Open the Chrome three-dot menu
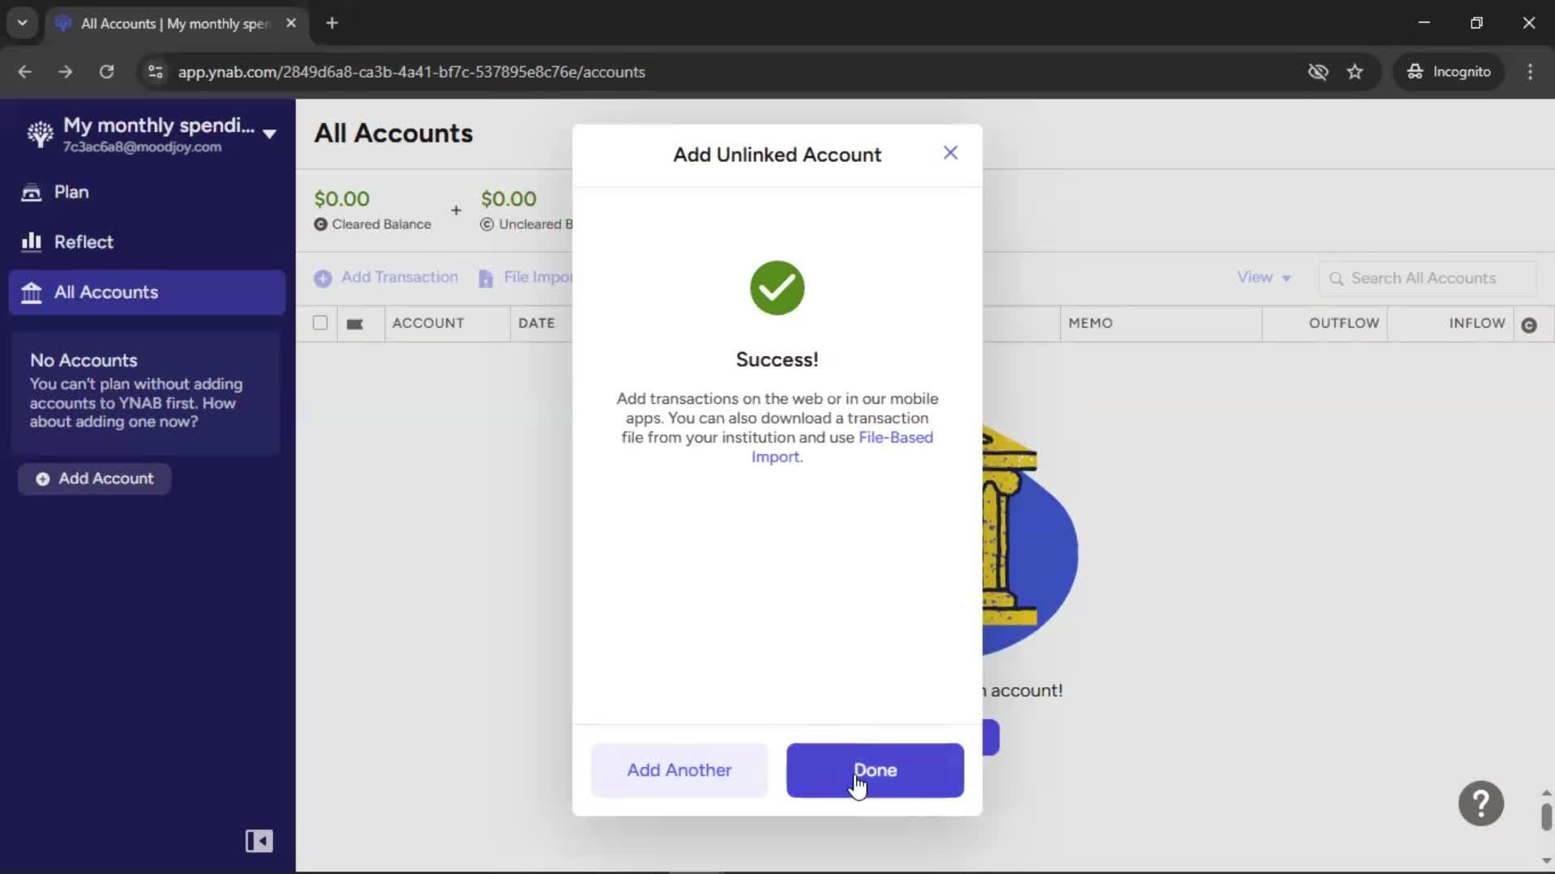 tap(1530, 71)
